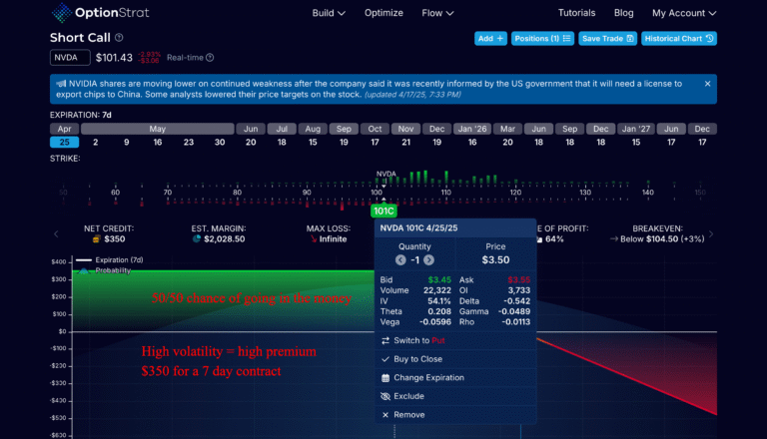
Task: Click the news megaphone icon
Action: pyautogui.click(x=61, y=84)
